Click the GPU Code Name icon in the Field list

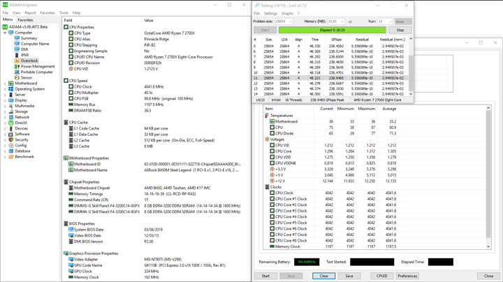pyautogui.click(x=71, y=265)
